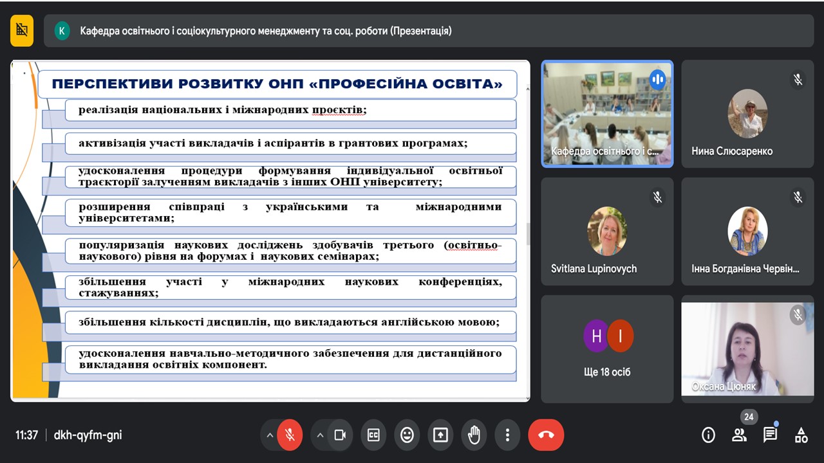This screenshot has width=824, height=463.
Task: Unmute the microphone in the call bar
Action: point(290,435)
